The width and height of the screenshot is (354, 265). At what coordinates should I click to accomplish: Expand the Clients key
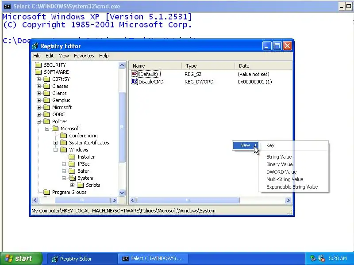(38, 93)
